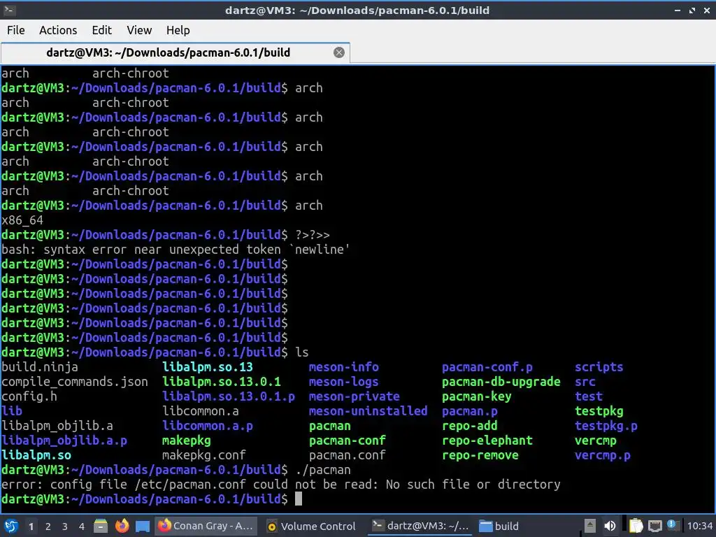Click scripts directory name
The width and height of the screenshot is (716, 537).
[599, 367]
